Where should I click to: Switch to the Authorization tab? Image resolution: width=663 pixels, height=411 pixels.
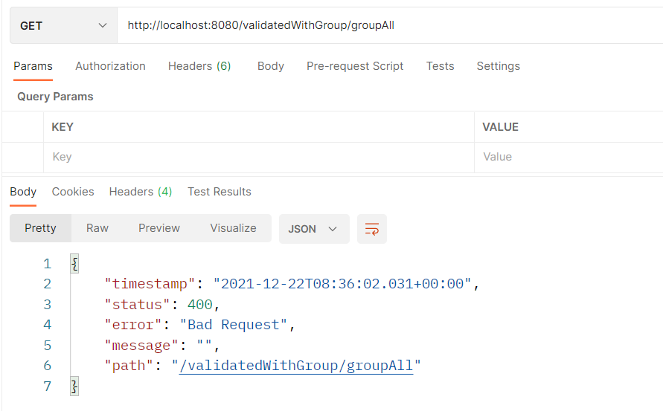[110, 66]
